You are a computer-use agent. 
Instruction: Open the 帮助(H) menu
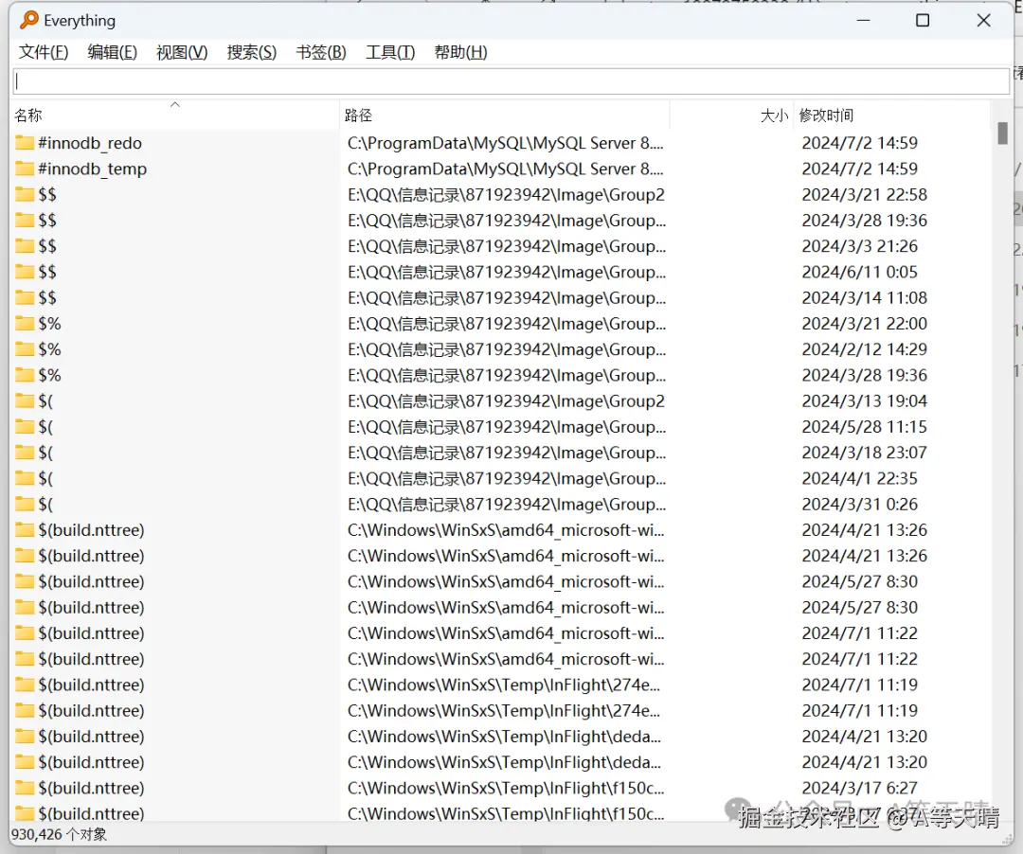[460, 52]
